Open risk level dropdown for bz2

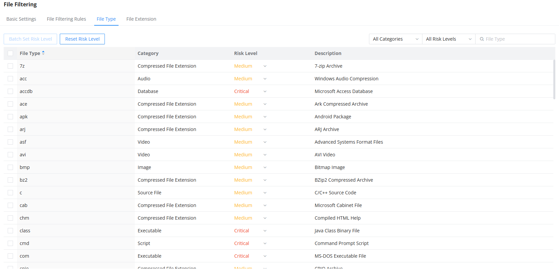[x=250, y=180]
